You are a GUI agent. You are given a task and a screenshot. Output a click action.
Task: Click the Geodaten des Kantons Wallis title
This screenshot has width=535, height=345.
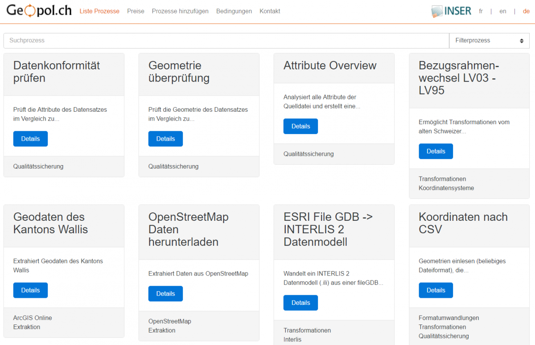point(51,223)
